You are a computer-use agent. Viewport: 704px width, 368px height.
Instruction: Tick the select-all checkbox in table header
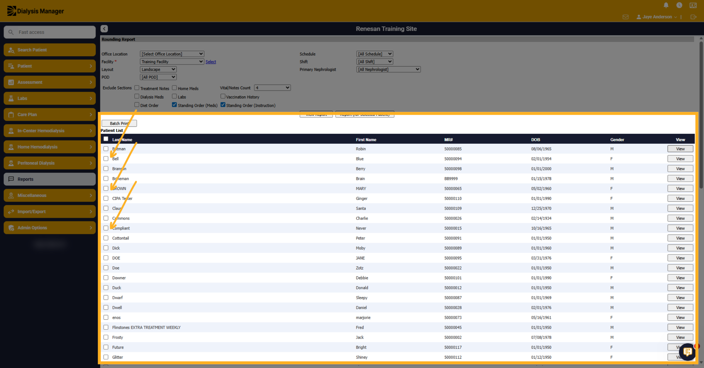[106, 139]
